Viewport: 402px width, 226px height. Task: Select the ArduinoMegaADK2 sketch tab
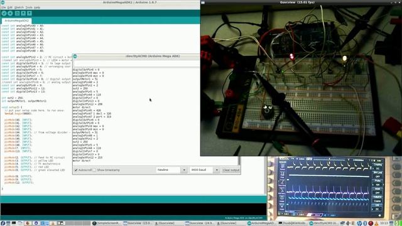click(16, 21)
